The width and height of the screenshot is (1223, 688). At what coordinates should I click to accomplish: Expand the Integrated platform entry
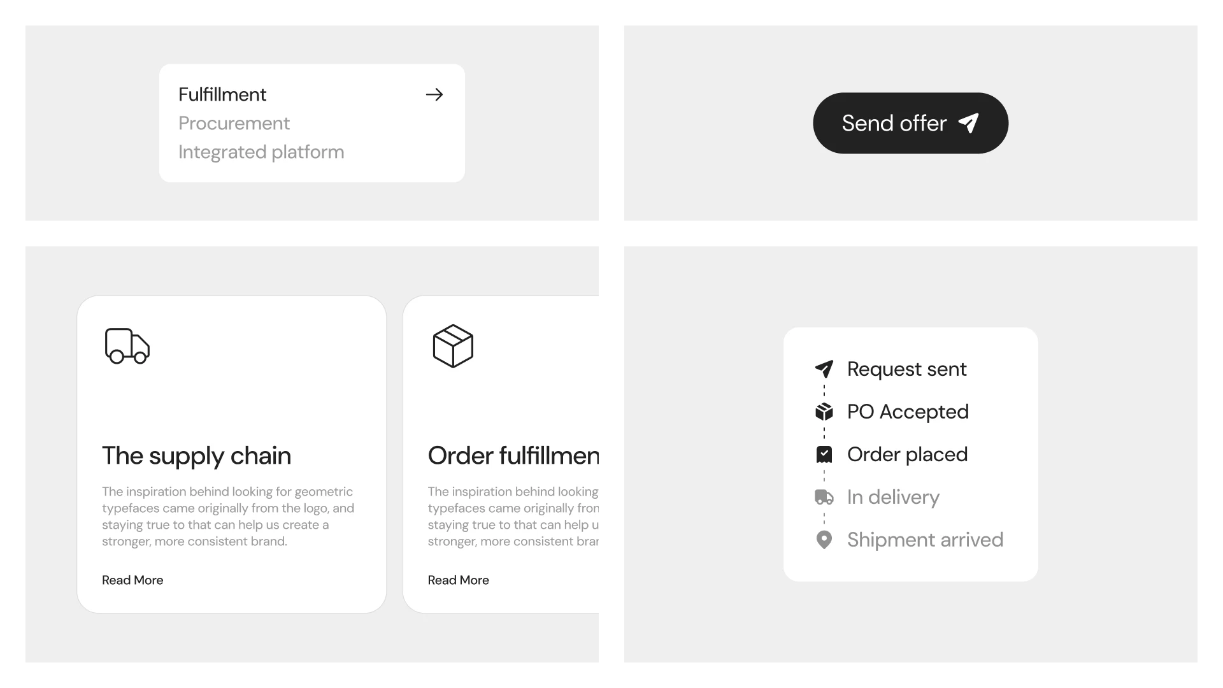tap(262, 152)
